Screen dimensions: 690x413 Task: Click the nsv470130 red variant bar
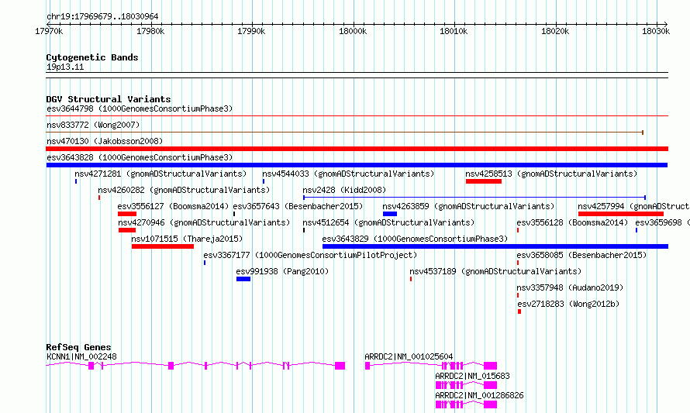(357, 149)
